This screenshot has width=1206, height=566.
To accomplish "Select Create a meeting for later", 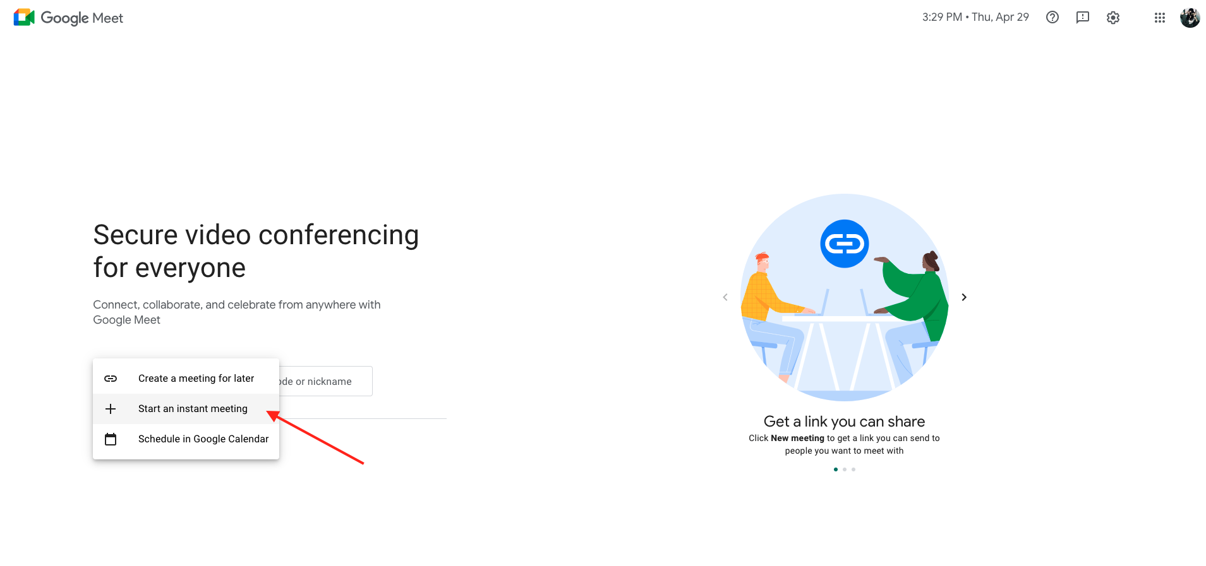I will coord(196,379).
